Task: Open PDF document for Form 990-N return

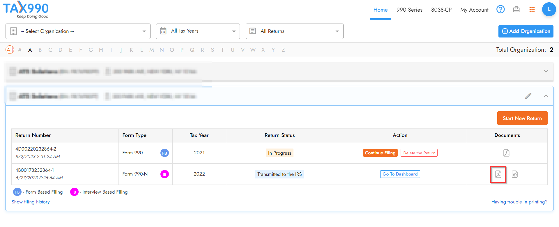Action: pyautogui.click(x=498, y=174)
